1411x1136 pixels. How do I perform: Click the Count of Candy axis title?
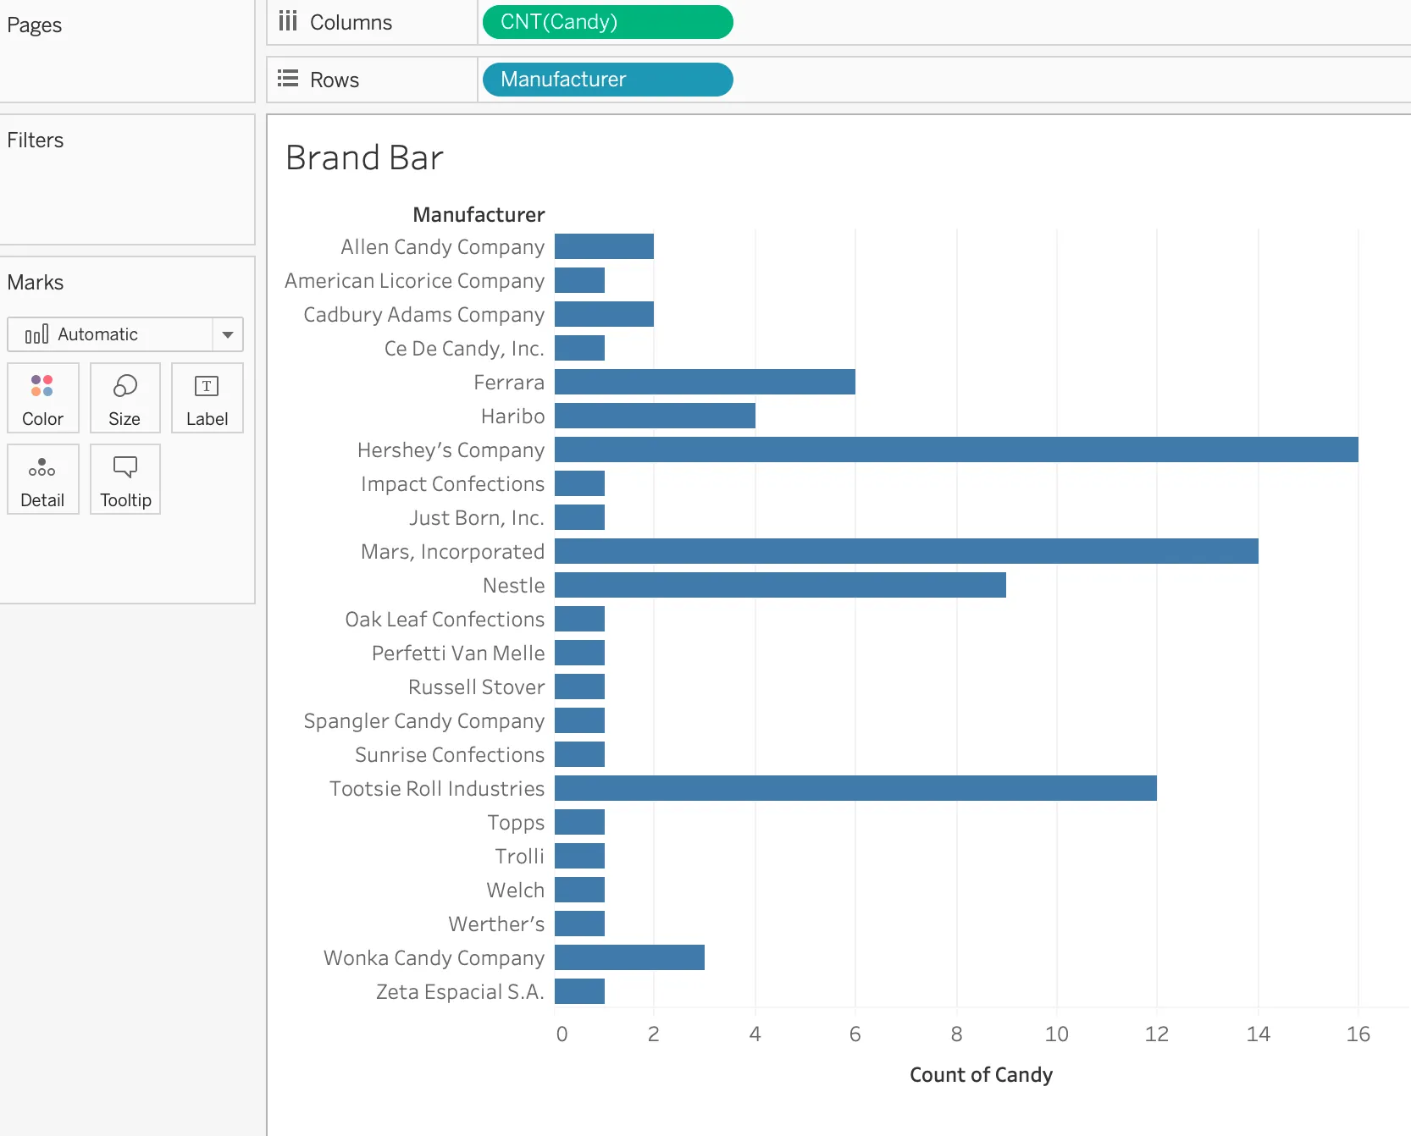coord(980,1075)
